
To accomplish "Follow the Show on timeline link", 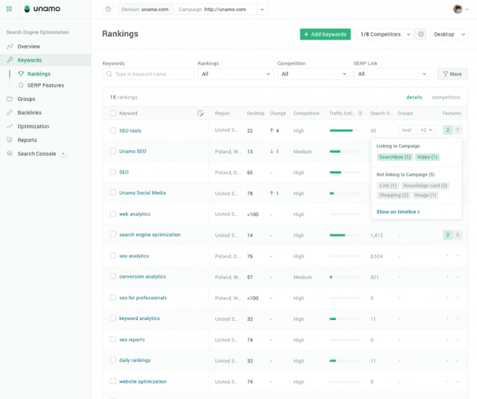I will (x=398, y=212).
